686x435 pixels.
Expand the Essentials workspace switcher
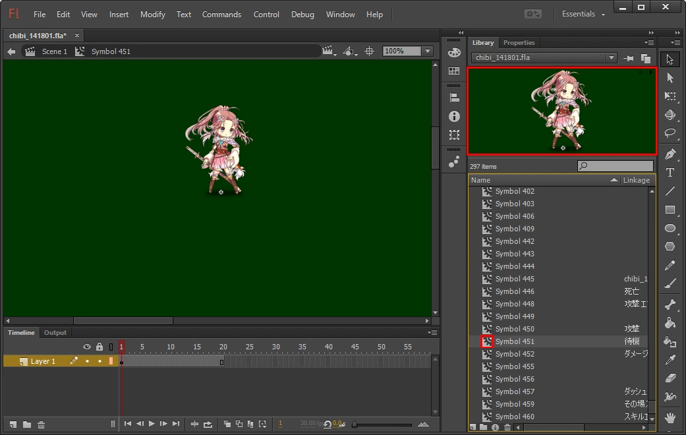pos(583,14)
